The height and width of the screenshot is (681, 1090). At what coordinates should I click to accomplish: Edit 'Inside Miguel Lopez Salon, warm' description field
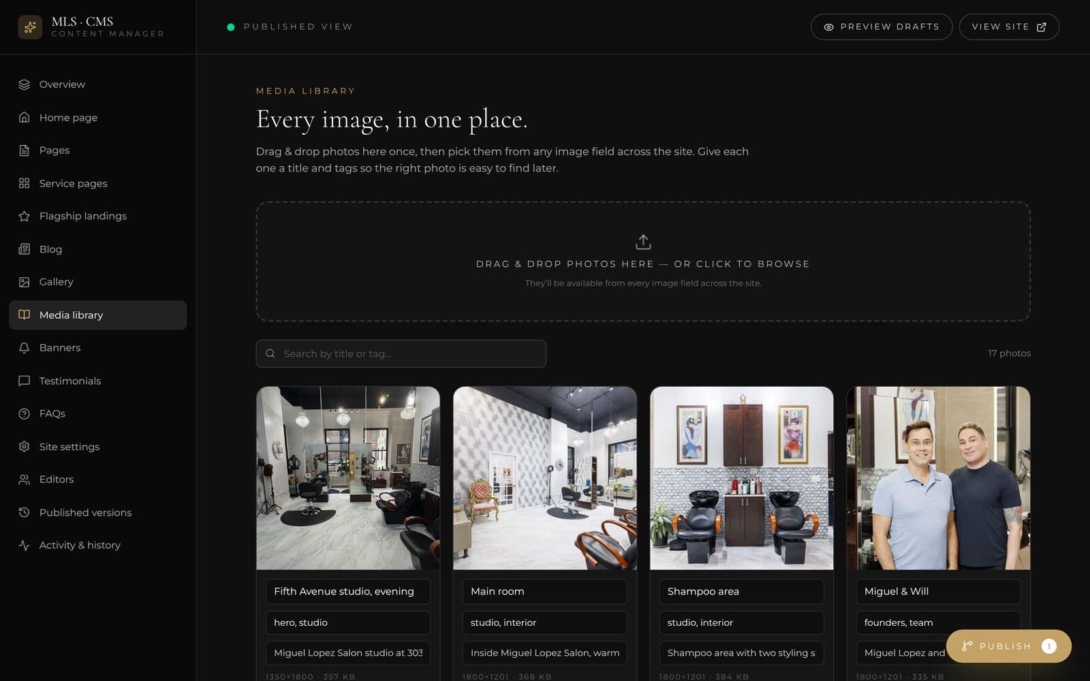[x=545, y=652]
